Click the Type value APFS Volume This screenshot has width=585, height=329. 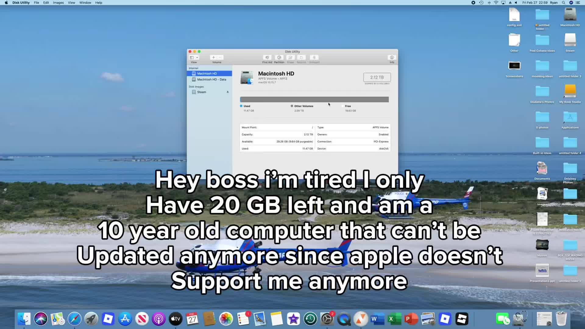(380, 127)
